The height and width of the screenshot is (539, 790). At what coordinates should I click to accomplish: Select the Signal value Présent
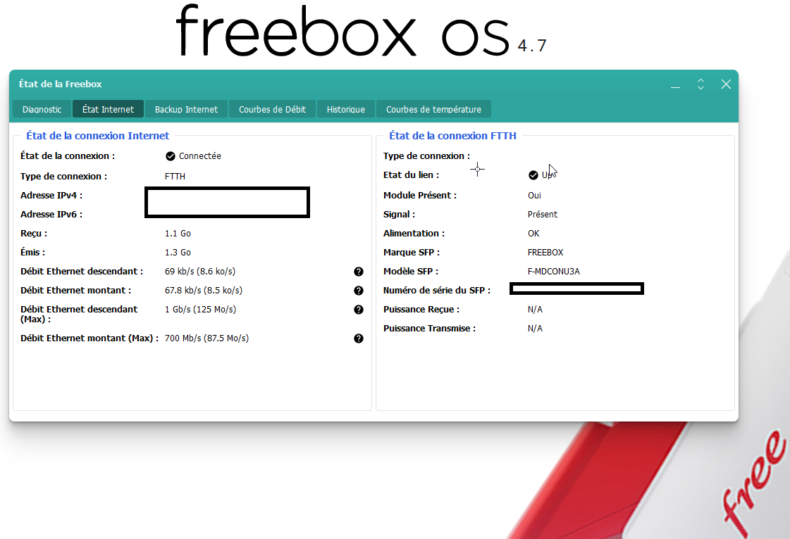click(x=543, y=215)
